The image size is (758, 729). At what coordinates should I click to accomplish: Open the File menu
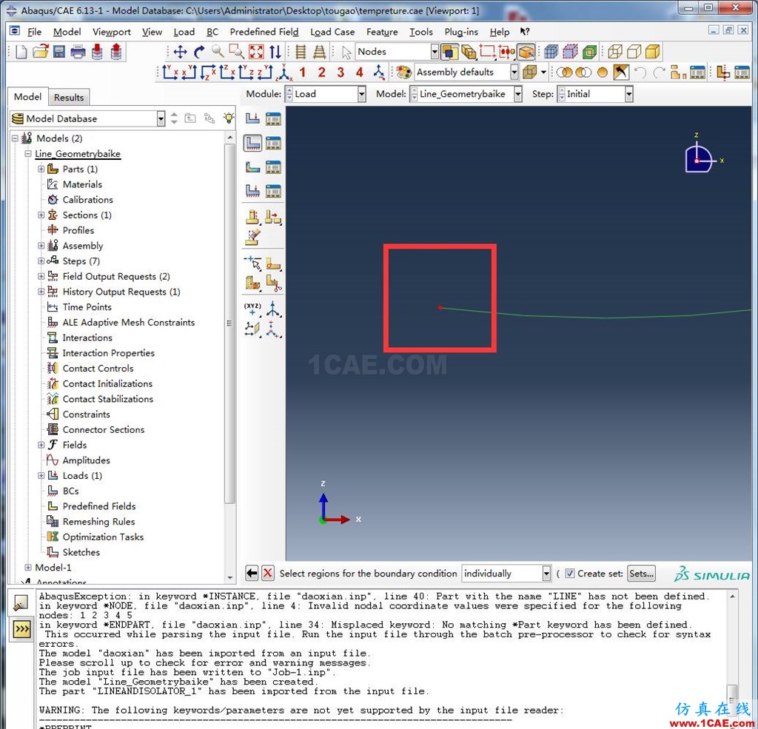click(x=34, y=32)
